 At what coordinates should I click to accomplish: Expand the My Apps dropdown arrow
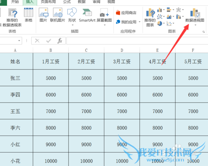pos(139,22)
